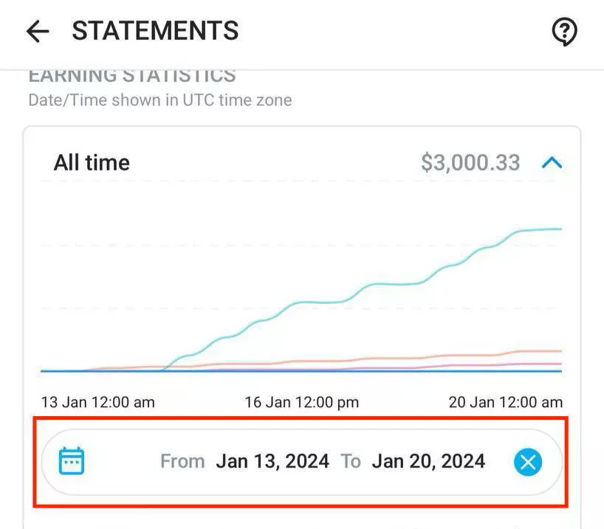This screenshot has height=529, width=604.
Task: Clear the date range with X button
Action: click(x=528, y=462)
